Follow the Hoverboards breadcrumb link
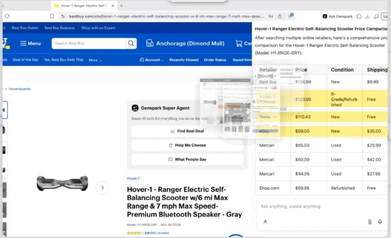 coord(20,89)
